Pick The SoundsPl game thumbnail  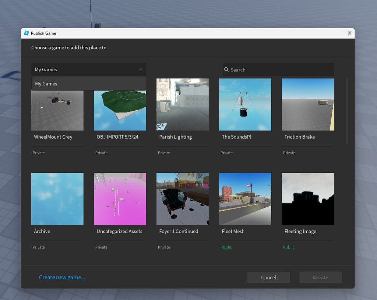point(245,104)
